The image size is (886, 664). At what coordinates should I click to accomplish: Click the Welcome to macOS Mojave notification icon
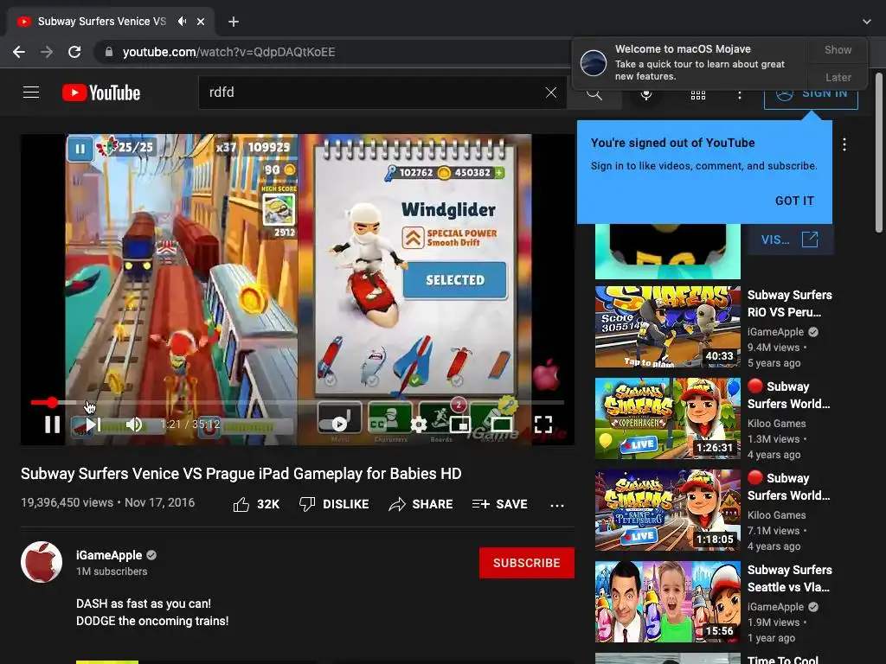pyautogui.click(x=594, y=62)
